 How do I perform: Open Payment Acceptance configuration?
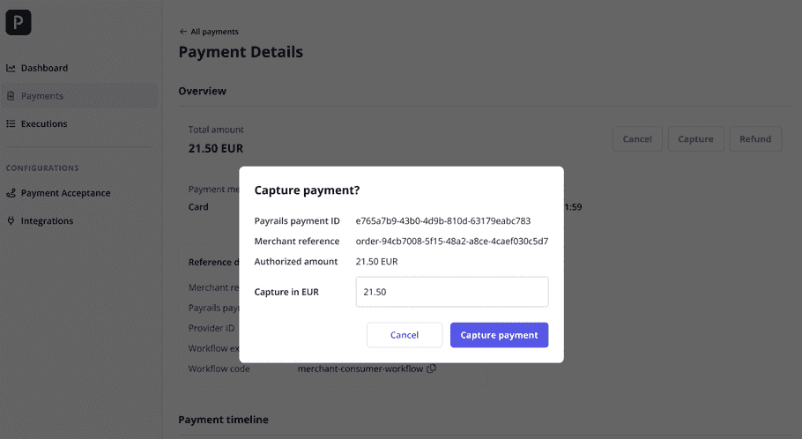pyautogui.click(x=65, y=193)
